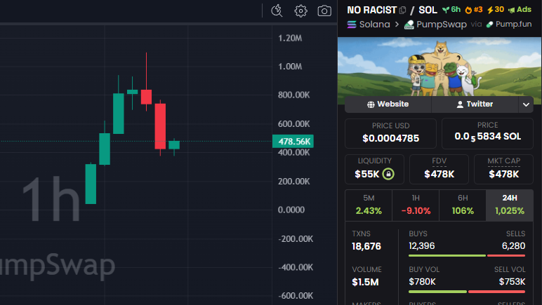This screenshot has height=305, width=542.
Task: Select the 6H timeframe tab
Action: [x=463, y=205]
